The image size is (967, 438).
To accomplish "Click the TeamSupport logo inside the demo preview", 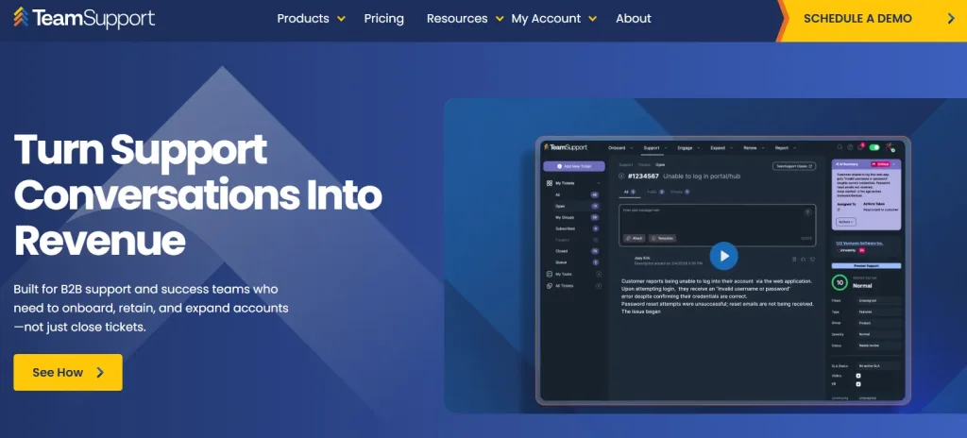I will 566,147.
